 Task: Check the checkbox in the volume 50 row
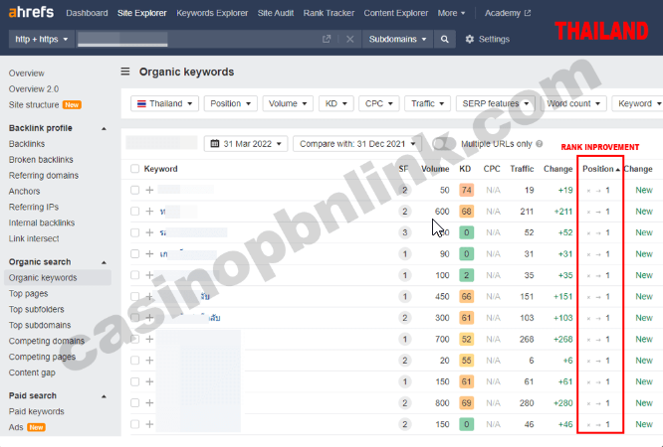134,190
